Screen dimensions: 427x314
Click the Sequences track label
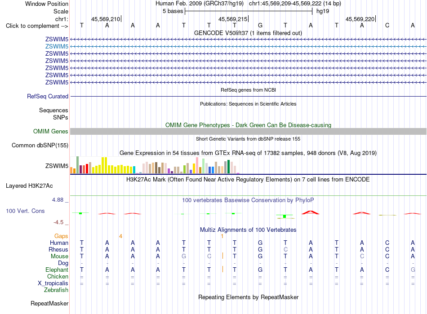coord(53,110)
